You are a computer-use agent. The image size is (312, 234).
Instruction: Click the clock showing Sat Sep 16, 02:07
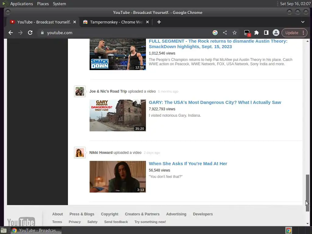pos(295,4)
